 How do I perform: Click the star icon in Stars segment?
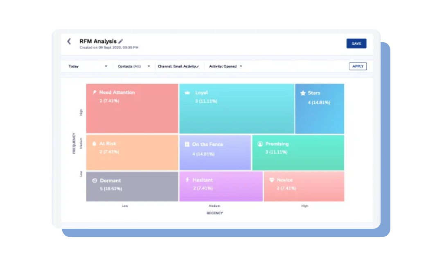pos(303,93)
